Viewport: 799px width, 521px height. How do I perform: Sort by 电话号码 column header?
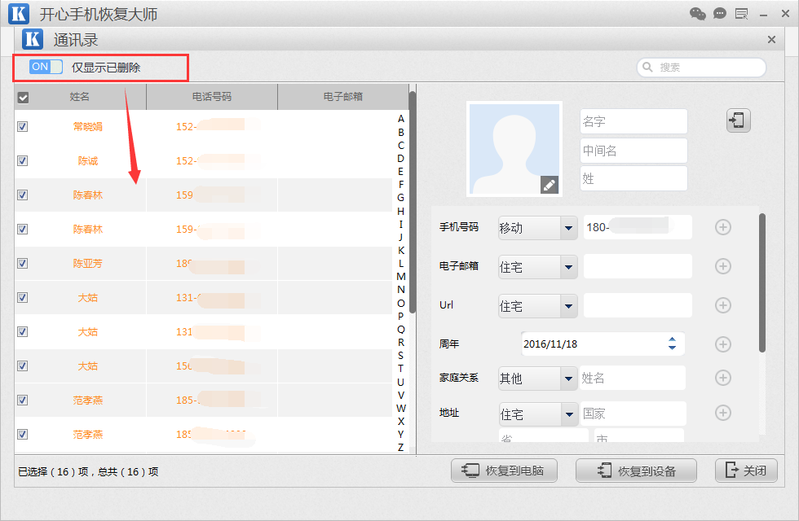211,97
